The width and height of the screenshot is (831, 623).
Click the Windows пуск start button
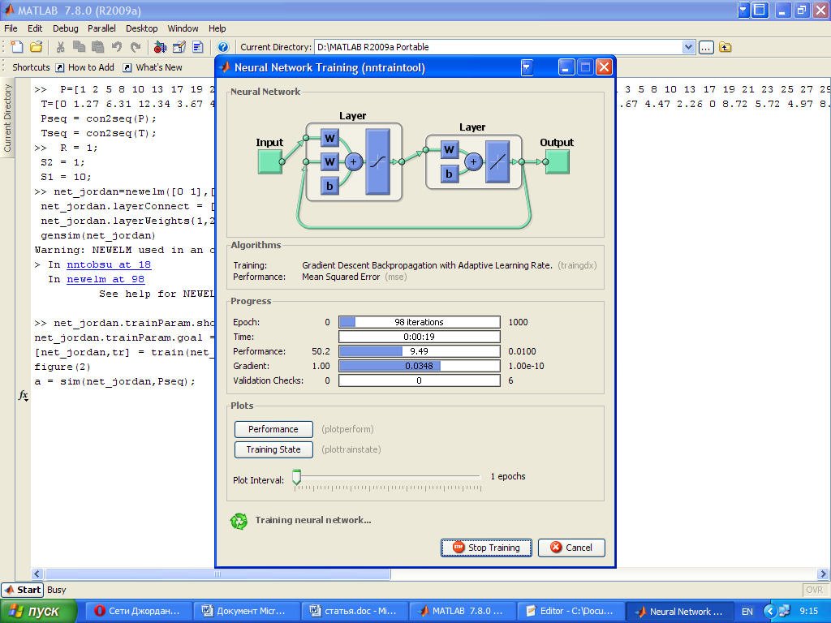pyautogui.click(x=38, y=612)
